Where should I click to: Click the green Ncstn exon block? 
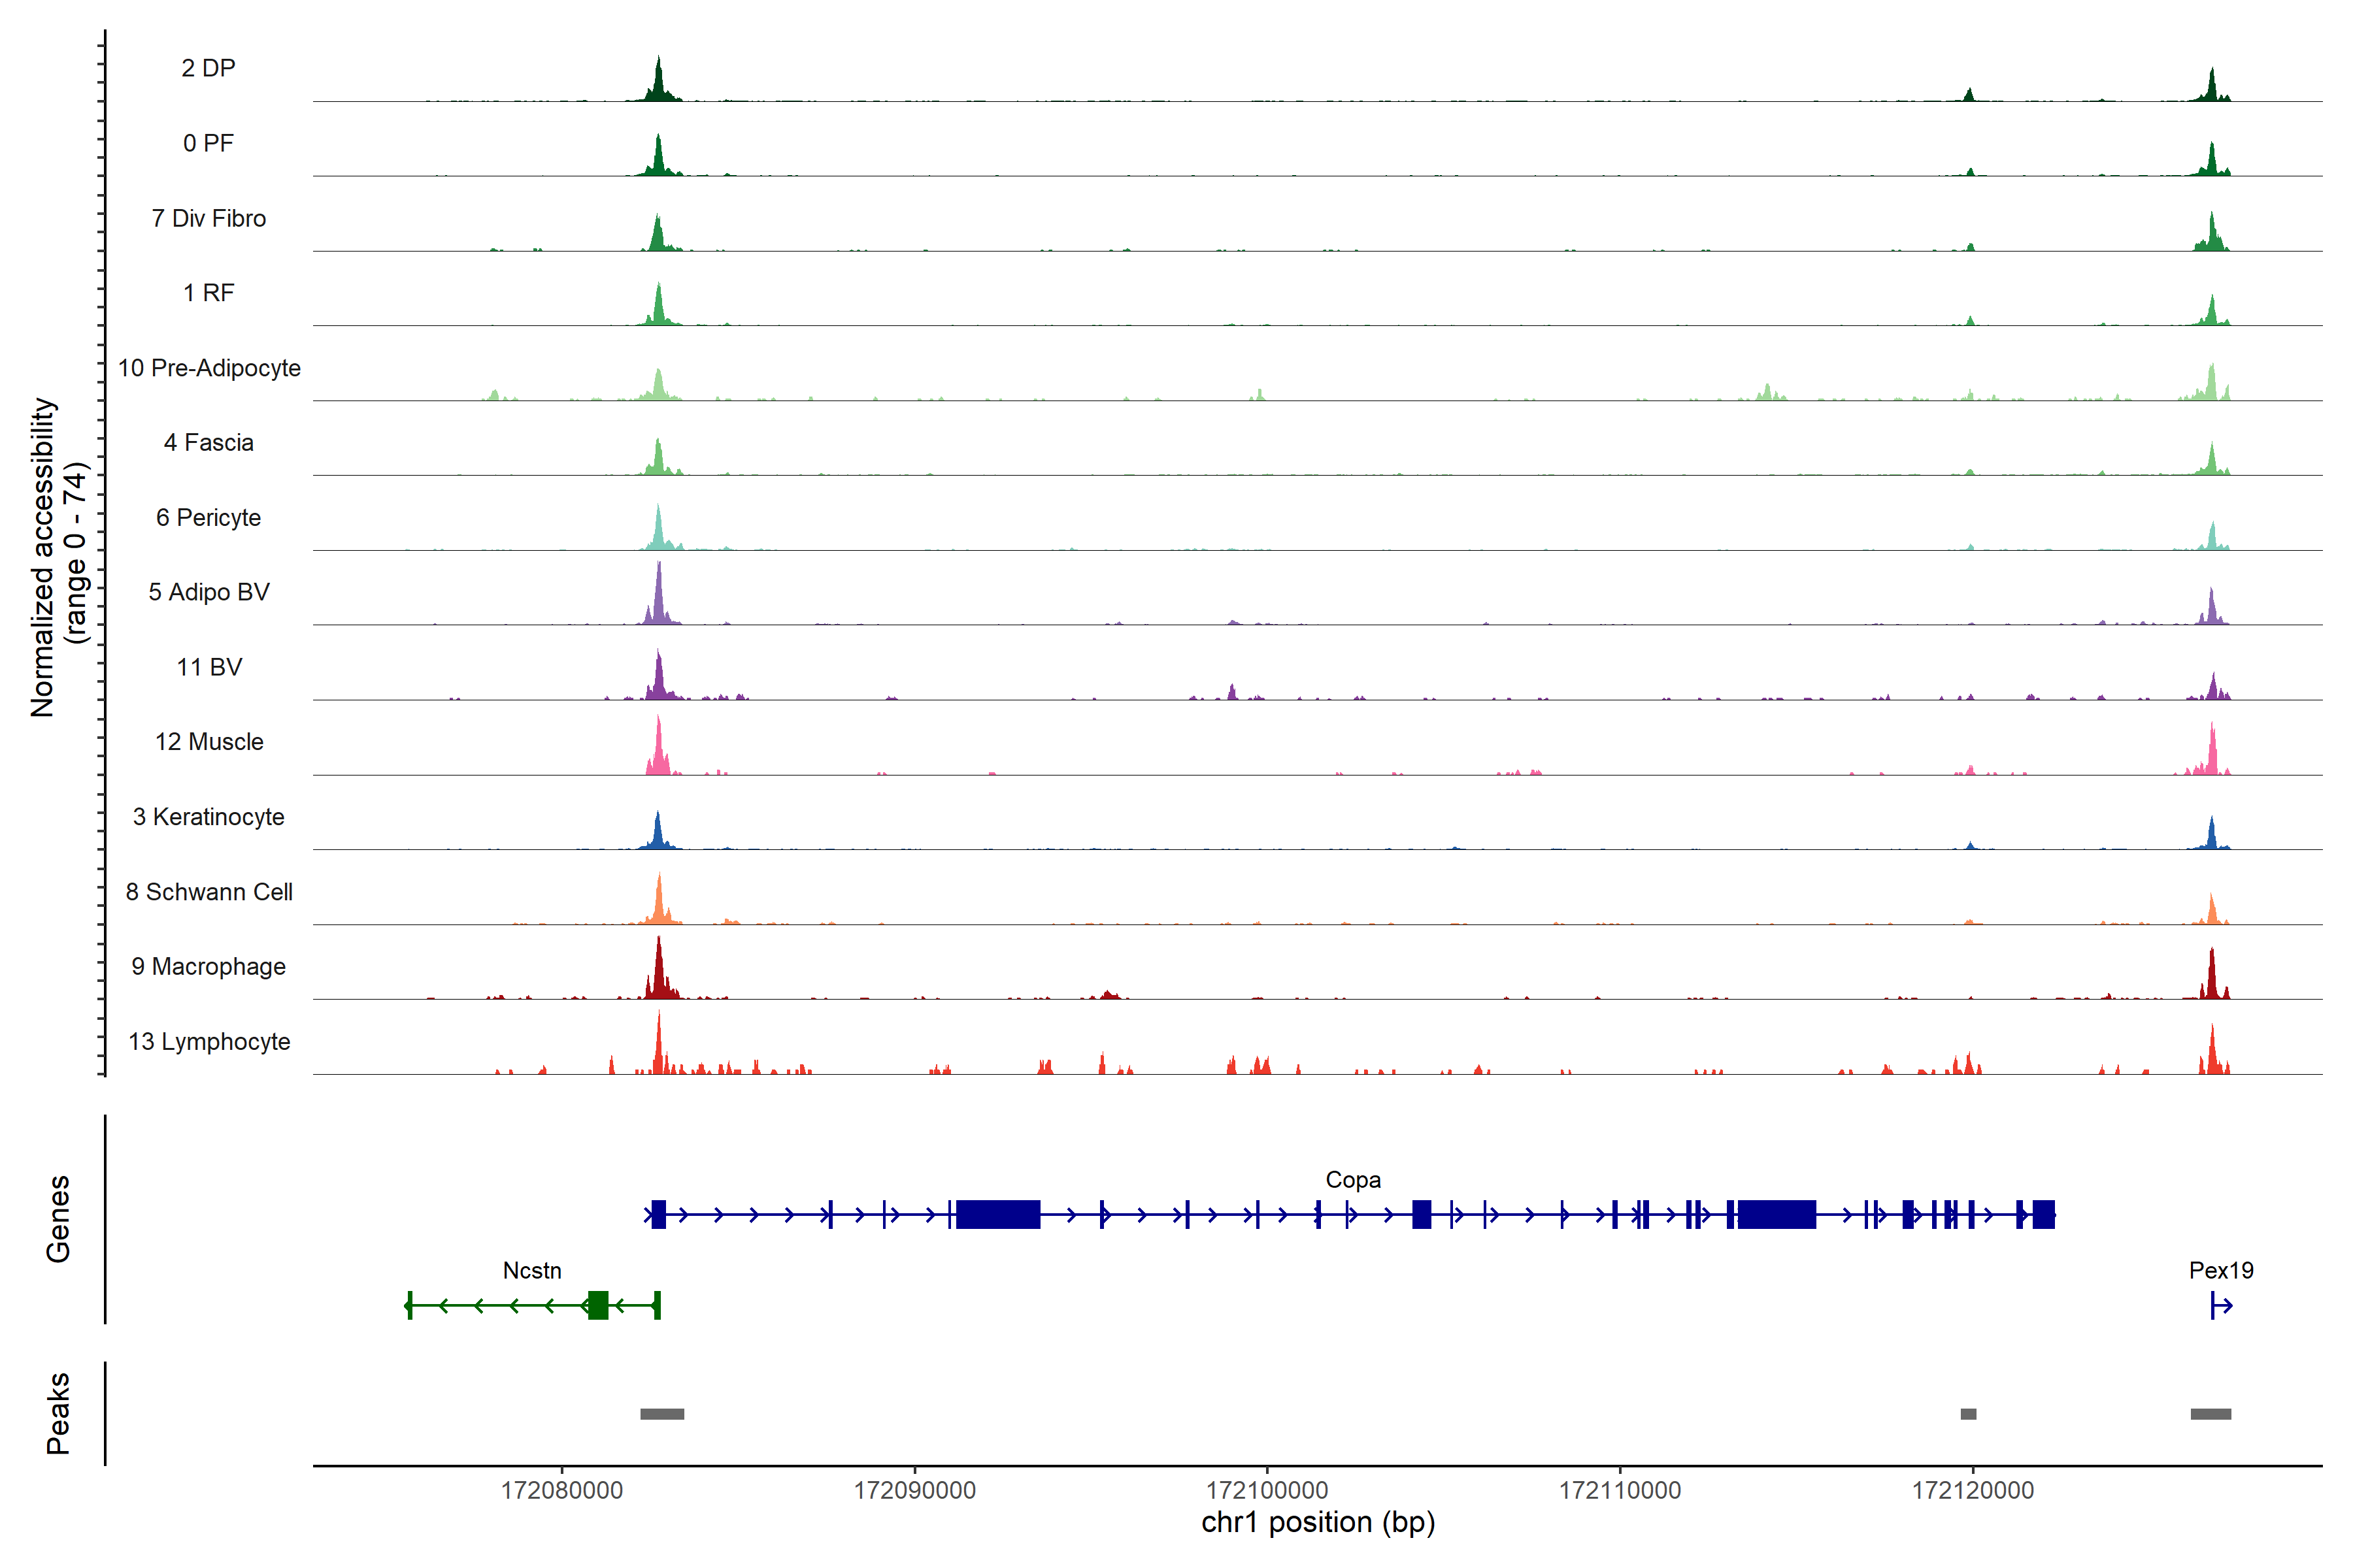[x=597, y=1305]
